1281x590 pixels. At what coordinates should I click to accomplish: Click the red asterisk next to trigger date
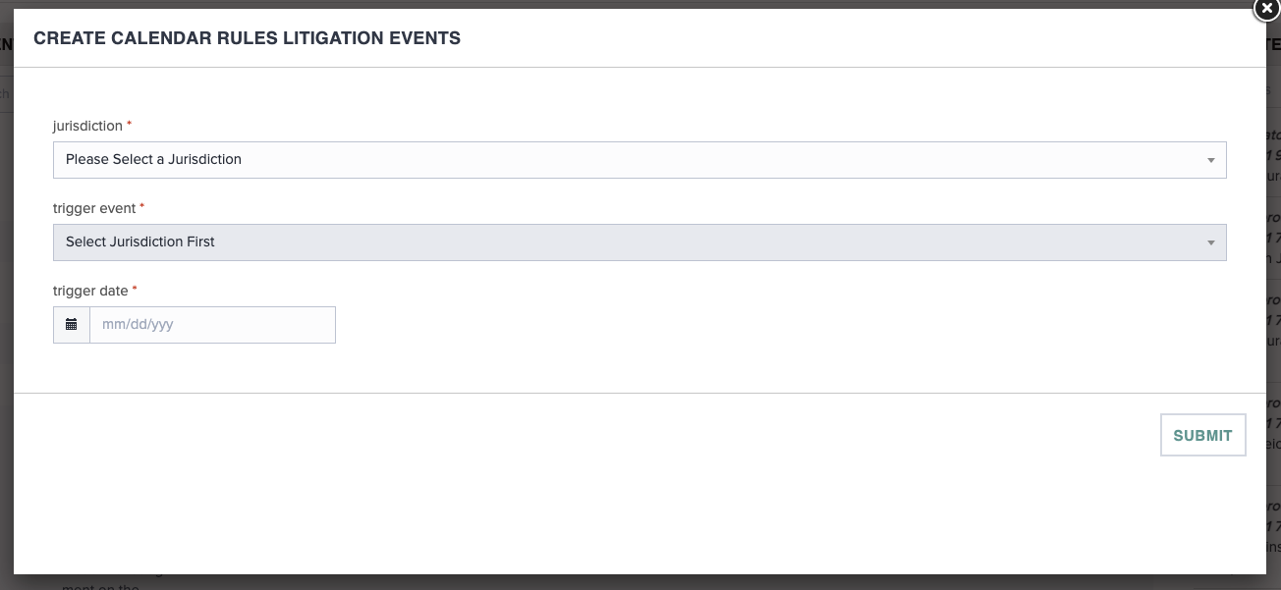135,292
